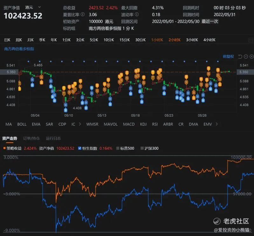Show the WMSR sub-indicator
The width and height of the screenshot is (254, 236).
(x=92, y=124)
